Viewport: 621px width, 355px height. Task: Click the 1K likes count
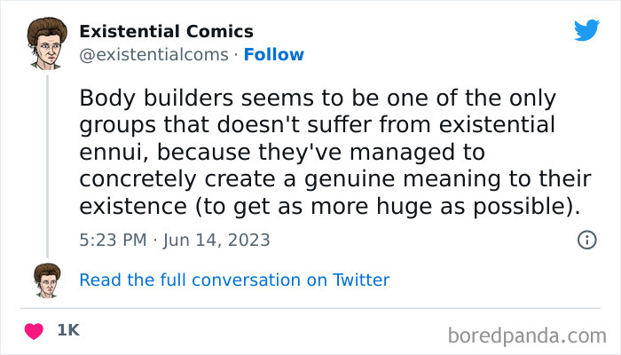(67, 330)
